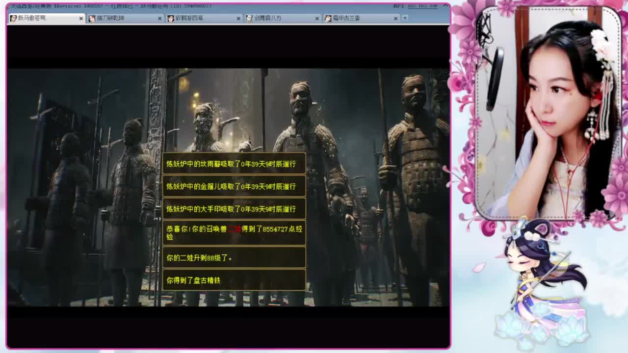The width and height of the screenshot is (628, 353).
Task: Click the 你得到了盘古精铁 message
Action: [234, 280]
